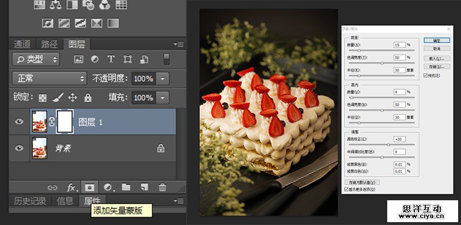Screen dimensions: 461x225
Task: Click the layer opacity field showing 100%
Action: click(143, 79)
